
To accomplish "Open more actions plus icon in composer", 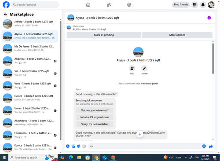I will (x=68, y=146).
